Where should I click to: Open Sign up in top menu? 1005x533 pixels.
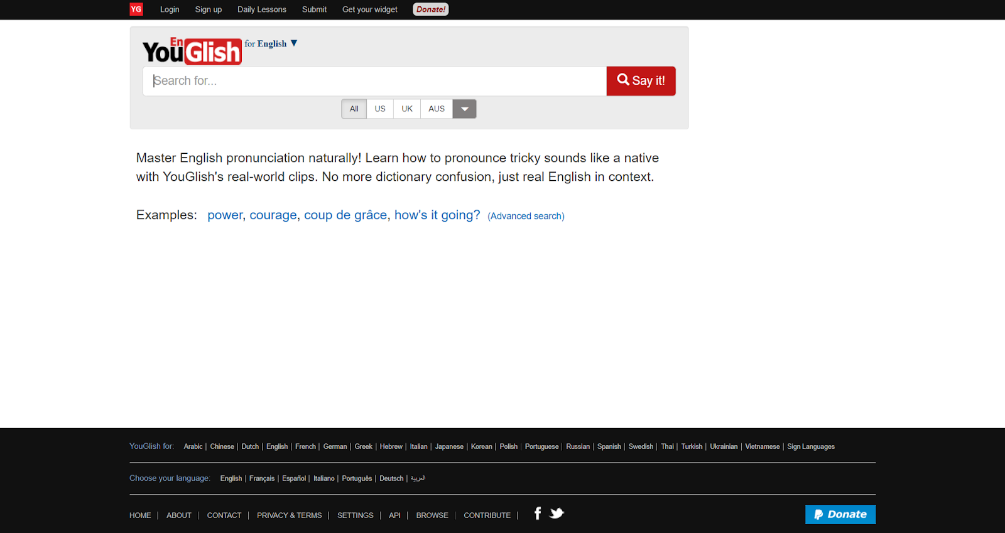209,9
